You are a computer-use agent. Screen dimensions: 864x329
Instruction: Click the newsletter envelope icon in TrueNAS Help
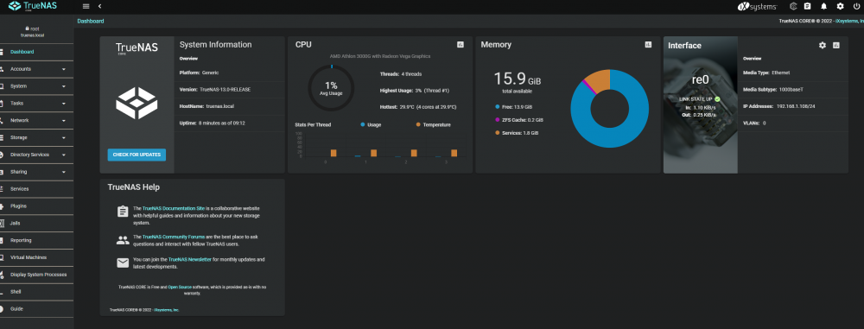[x=123, y=263]
